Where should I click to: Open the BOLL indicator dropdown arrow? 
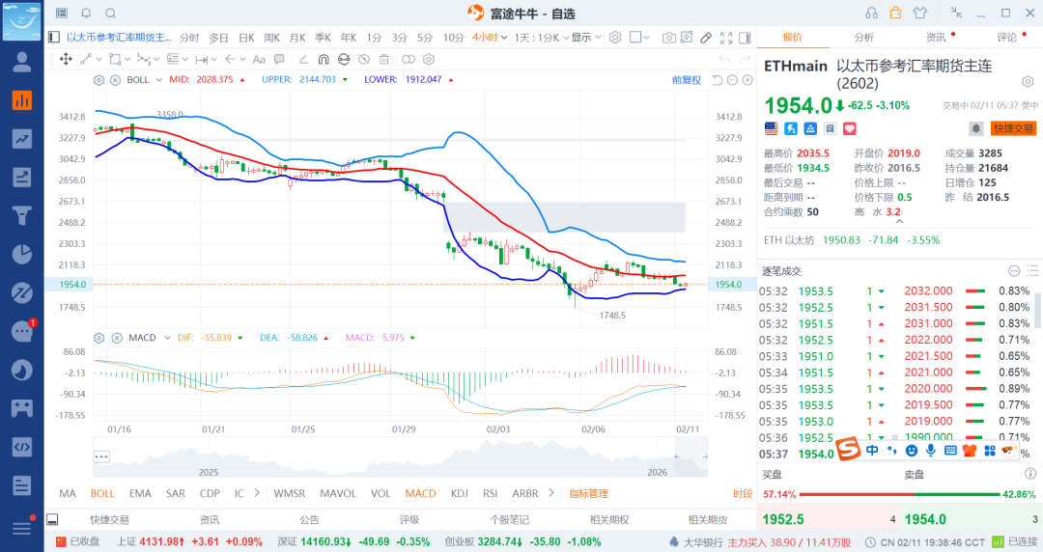click(158, 80)
